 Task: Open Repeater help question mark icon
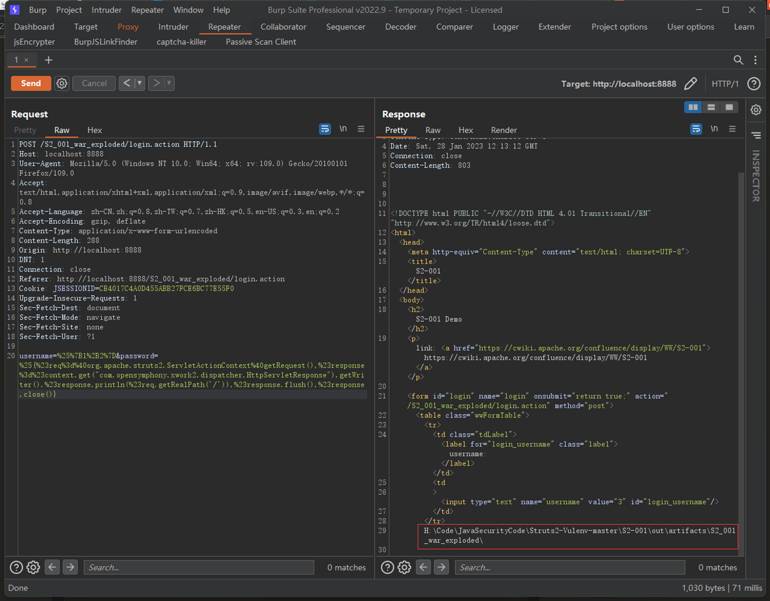point(753,83)
